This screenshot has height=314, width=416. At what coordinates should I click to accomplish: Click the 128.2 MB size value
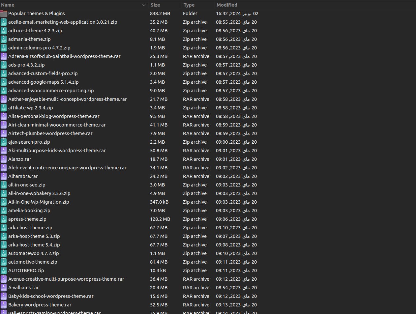[160, 219]
